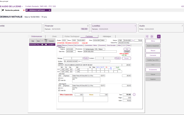Screen dimensions: 184x115
Task: Click the 768.00€ amount on Financier card
Action: (x=84, y=29)
